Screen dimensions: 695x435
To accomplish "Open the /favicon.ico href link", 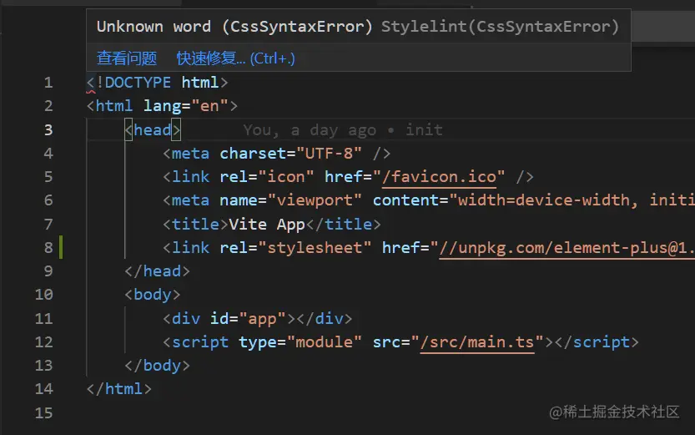I will pos(439,177).
